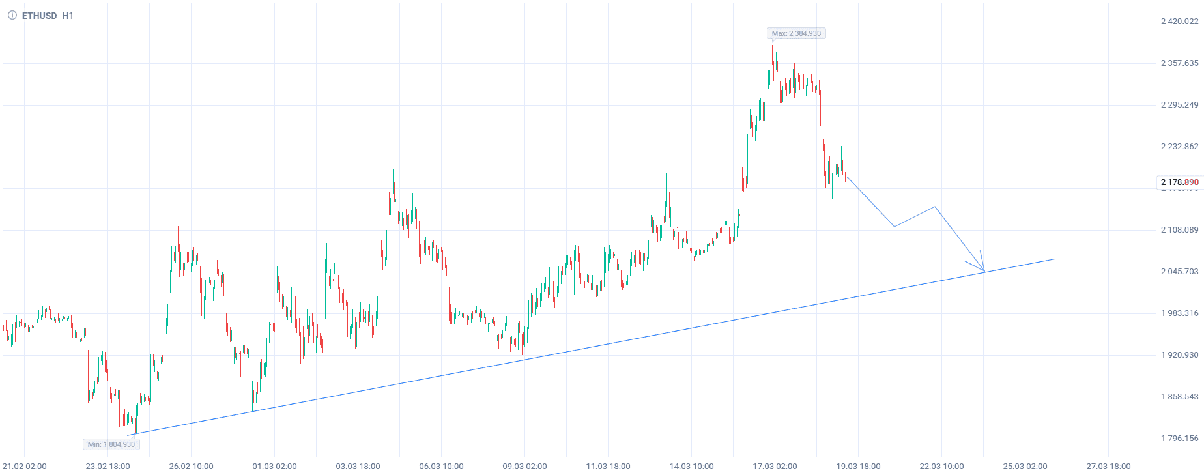The width and height of the screenshot is (1204, 475).
Task: Click the Max: 2 384.930 price tag
Action: [x=796, y=33]
